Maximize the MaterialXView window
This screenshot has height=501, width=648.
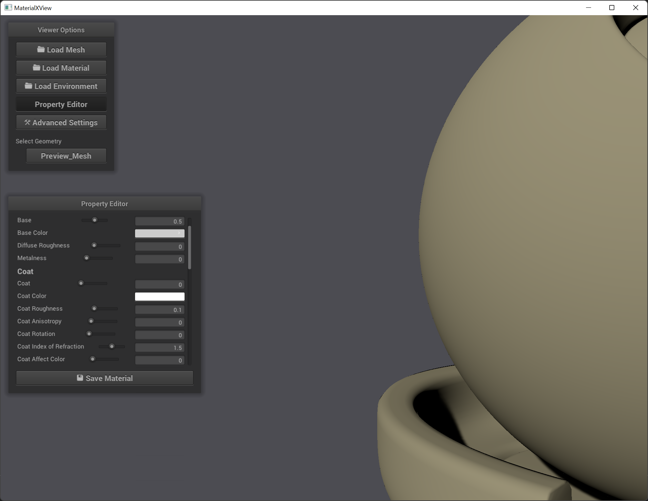pyautogui.click(x=612, y=7)
